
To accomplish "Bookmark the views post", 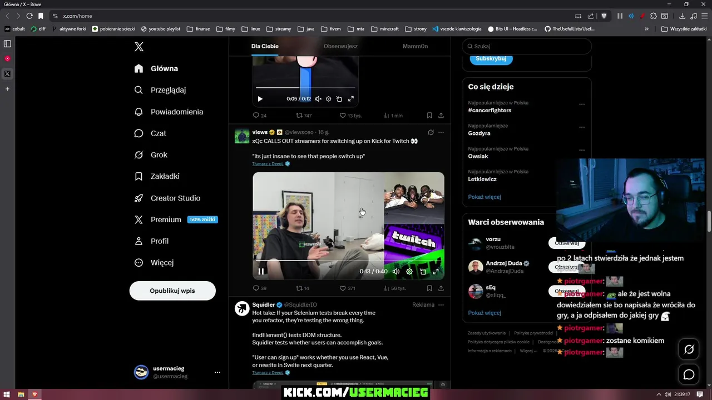I will click(x=429, y=288).
